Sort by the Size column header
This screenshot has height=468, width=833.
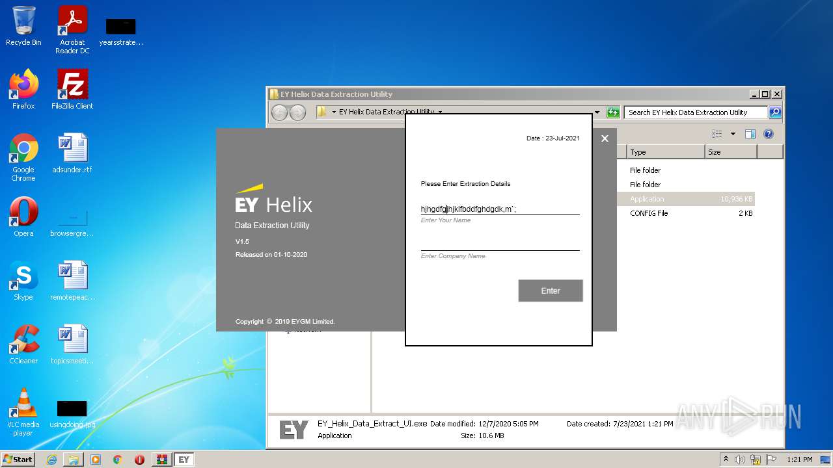tap(731, 152)
